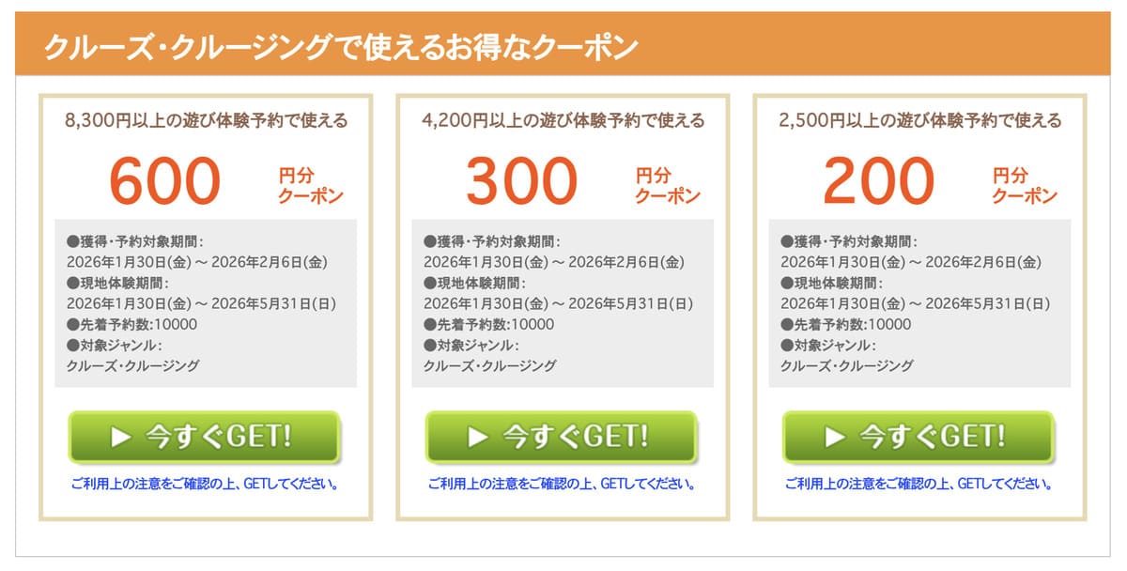Select the 8,300円以上 condition heading
The image size is (1127, 571).
(205, 120)
